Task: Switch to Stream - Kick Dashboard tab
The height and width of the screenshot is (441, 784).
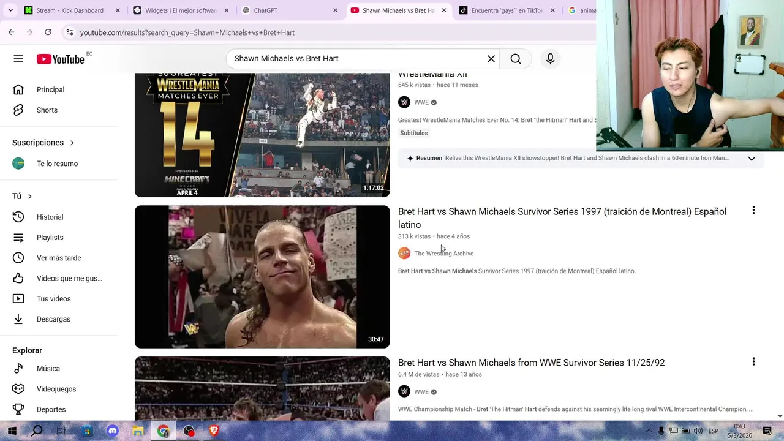Action: click(x=70, y=10)
